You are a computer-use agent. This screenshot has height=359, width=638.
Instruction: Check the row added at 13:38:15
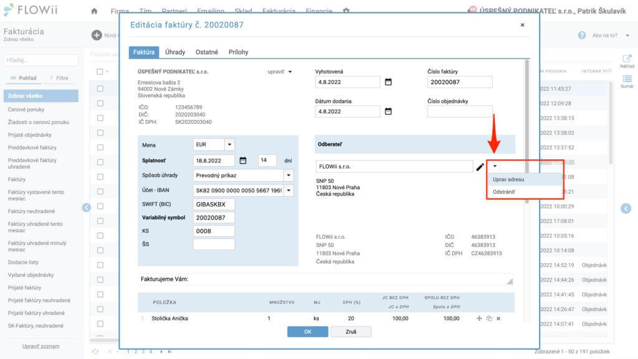tap(100, 118)
